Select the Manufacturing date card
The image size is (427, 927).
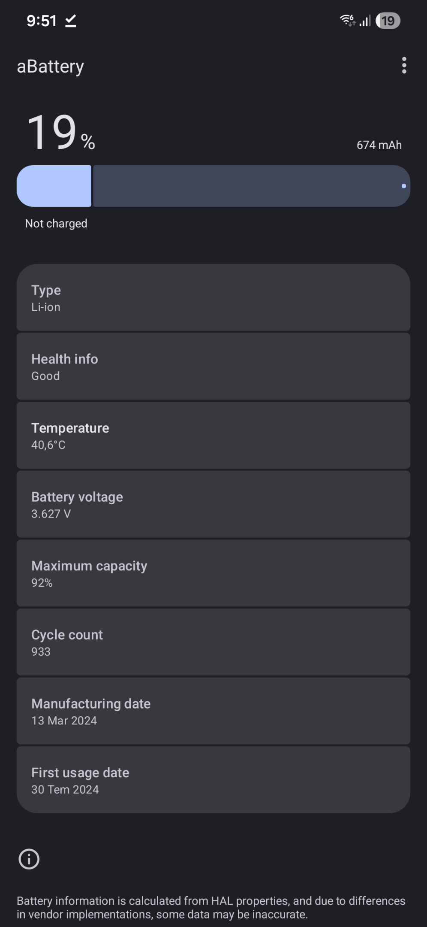click(213, 711)
